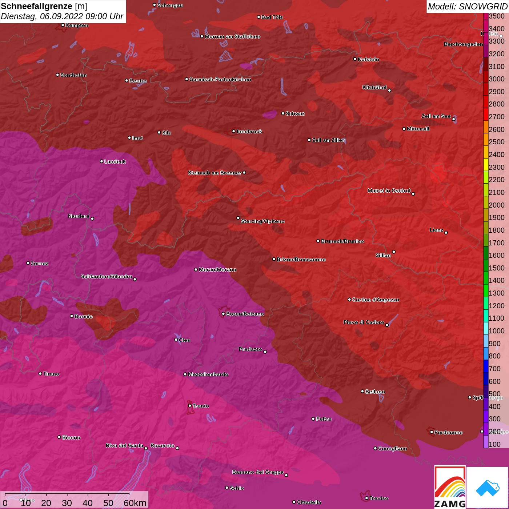The height and width of the screenshot is (509, 509).
Task: Select the Imst label
Action: tap(137, 138)
